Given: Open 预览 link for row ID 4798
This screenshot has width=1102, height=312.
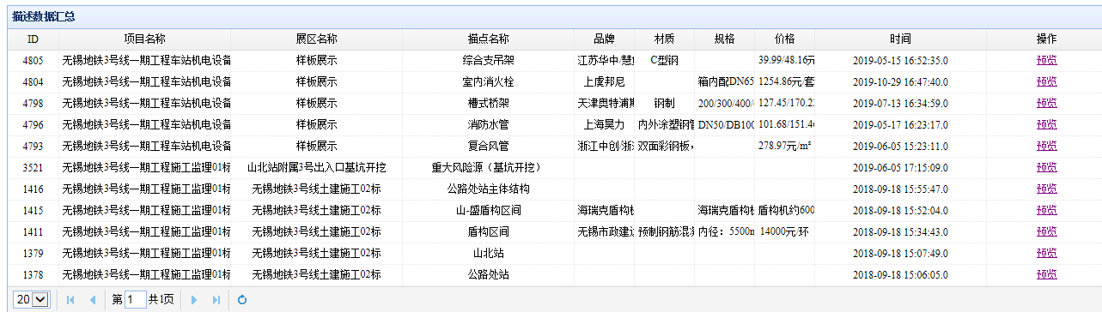Looking at the screenshot, I should pyautogui.click(x=1046, y=104).
